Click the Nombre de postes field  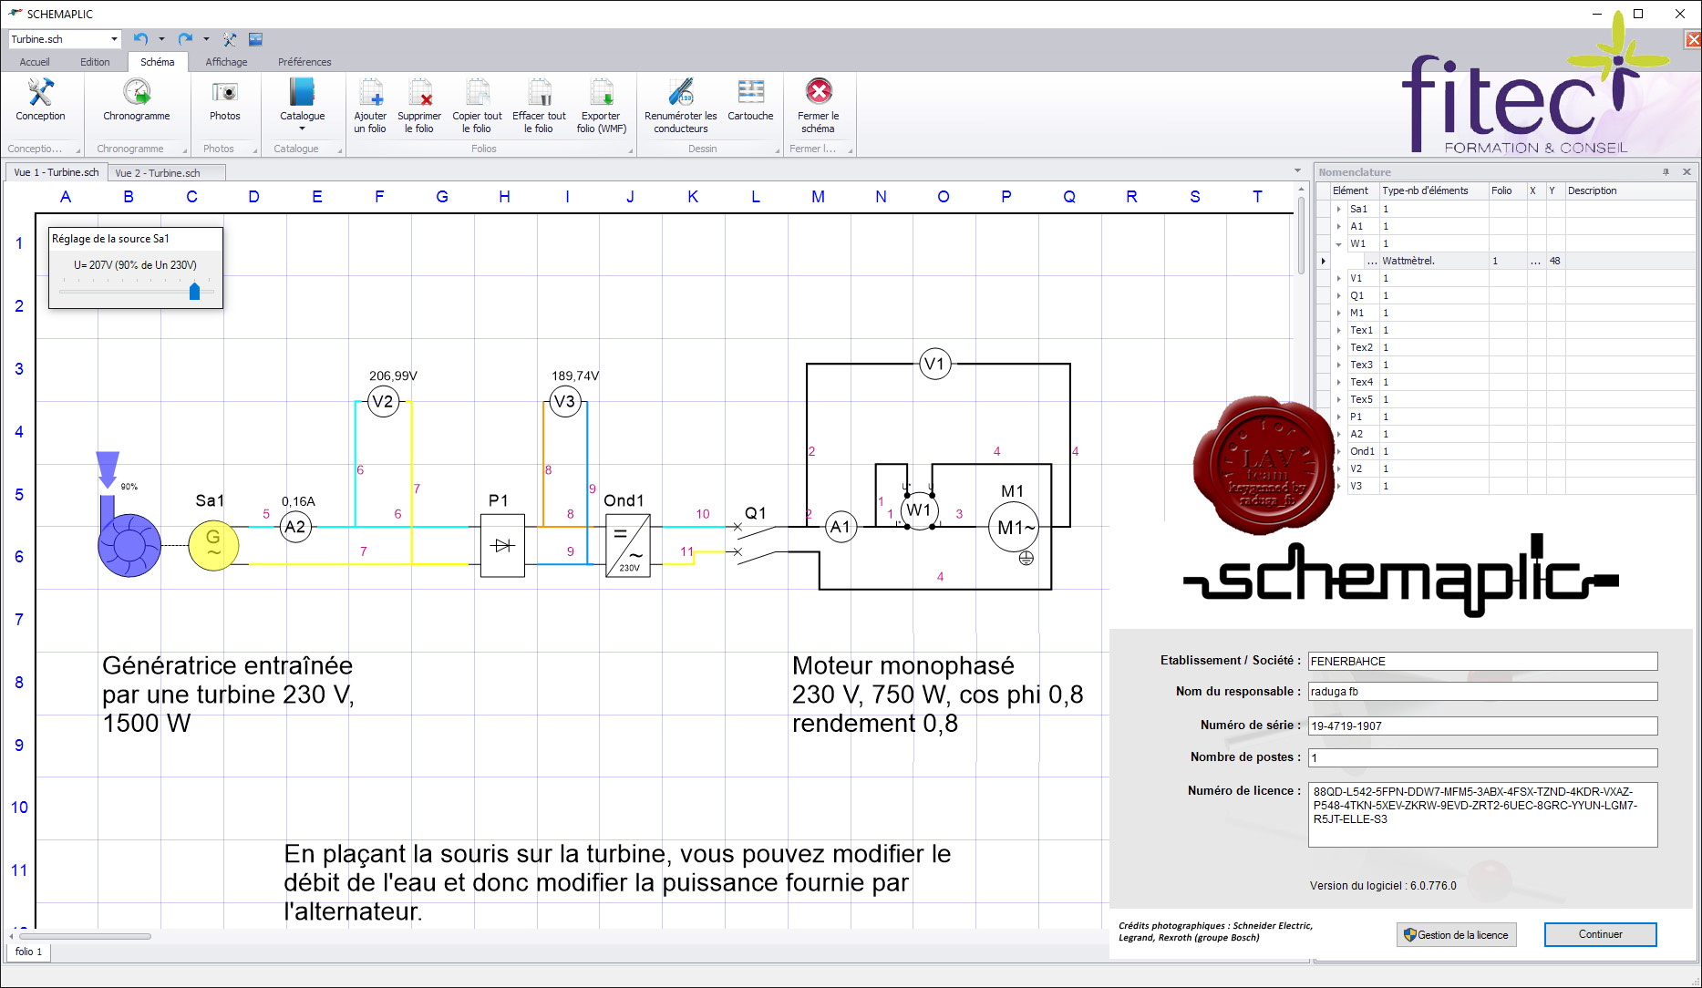coord(1482,757)
